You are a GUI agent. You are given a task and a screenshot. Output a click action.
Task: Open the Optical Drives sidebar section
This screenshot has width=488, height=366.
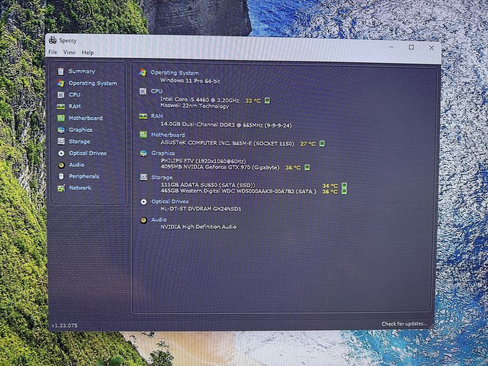[x=88, y=153]
